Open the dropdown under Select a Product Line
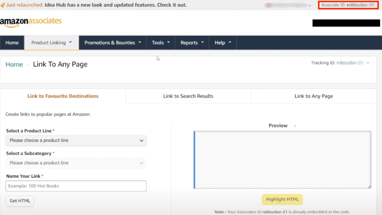This screenshot has height=215, width=382. tap(76, 140)
